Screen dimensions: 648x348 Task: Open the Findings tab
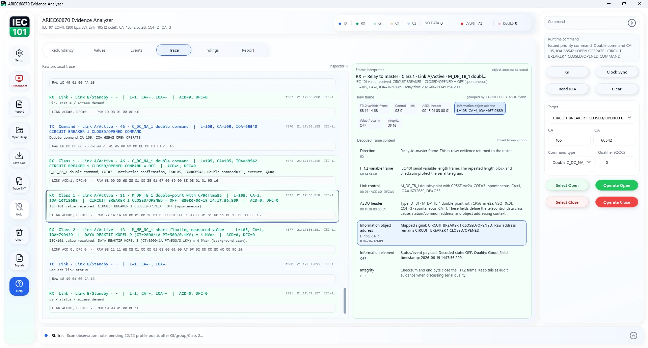[x=211, y=50]
